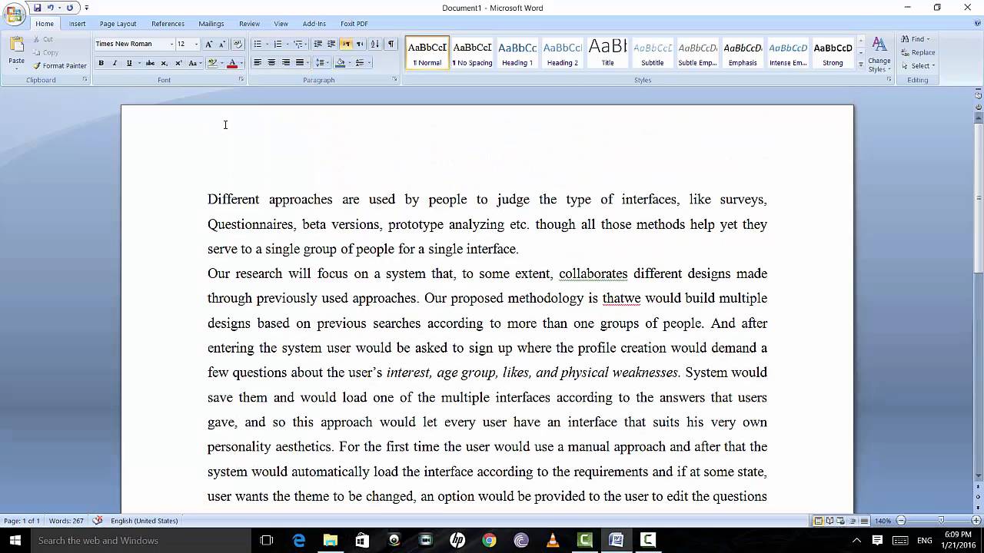Toggle Show/Hide paragraph marks
This screenshot has width=984, height=553.
[391, 44]
